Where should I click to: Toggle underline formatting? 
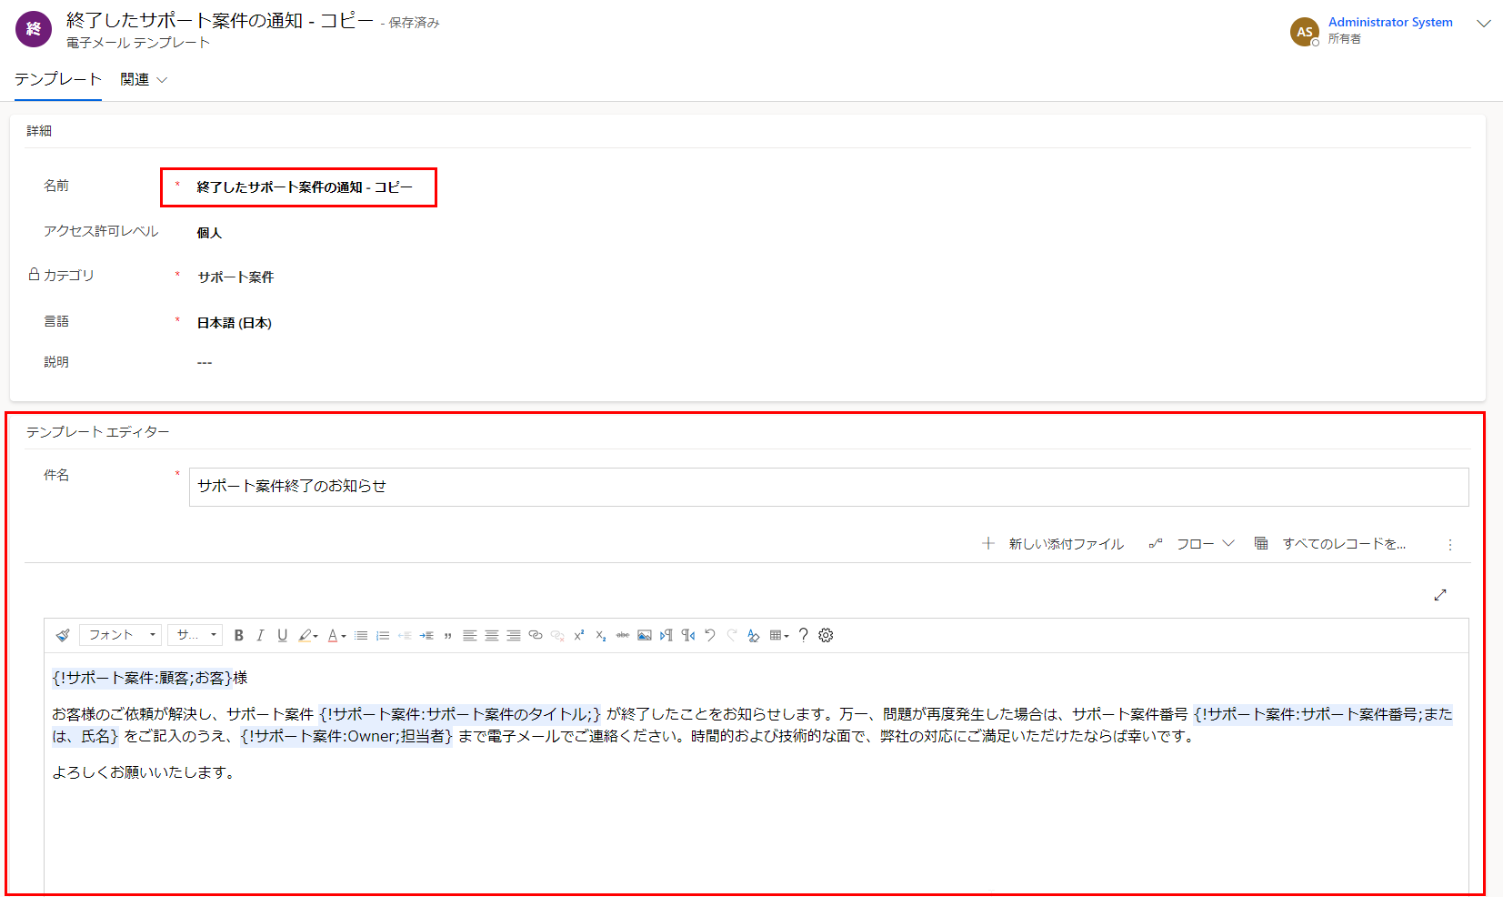click(x=282, y=635)
